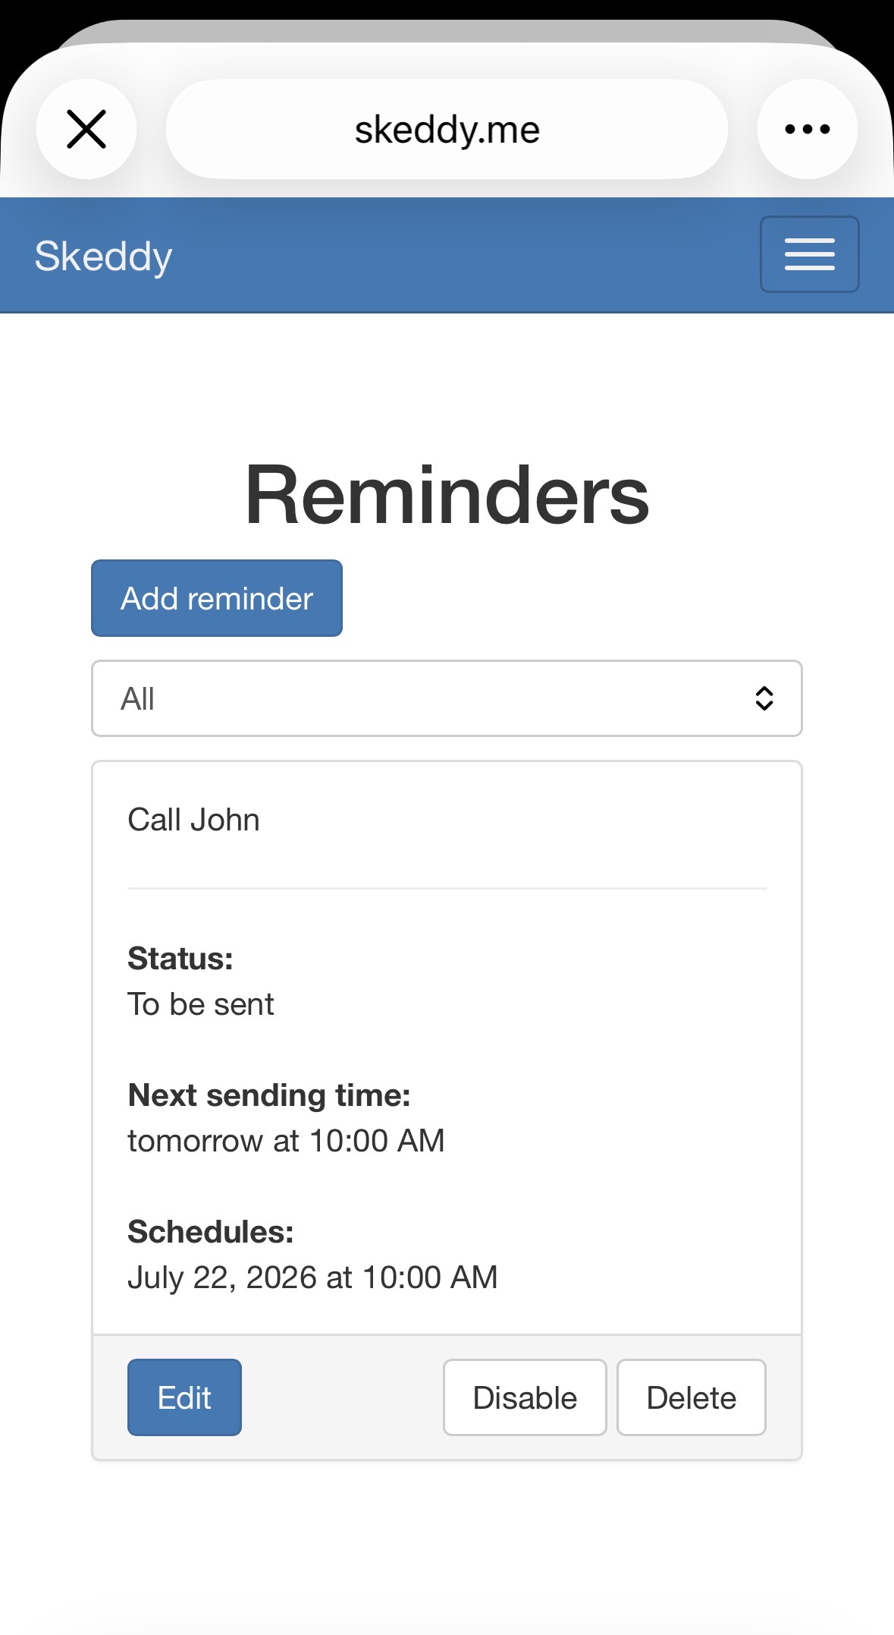Open the All reminders filter dropdown
This screenshot has width=894, height=1635.
pyautogui.click(x=447, y=698)
